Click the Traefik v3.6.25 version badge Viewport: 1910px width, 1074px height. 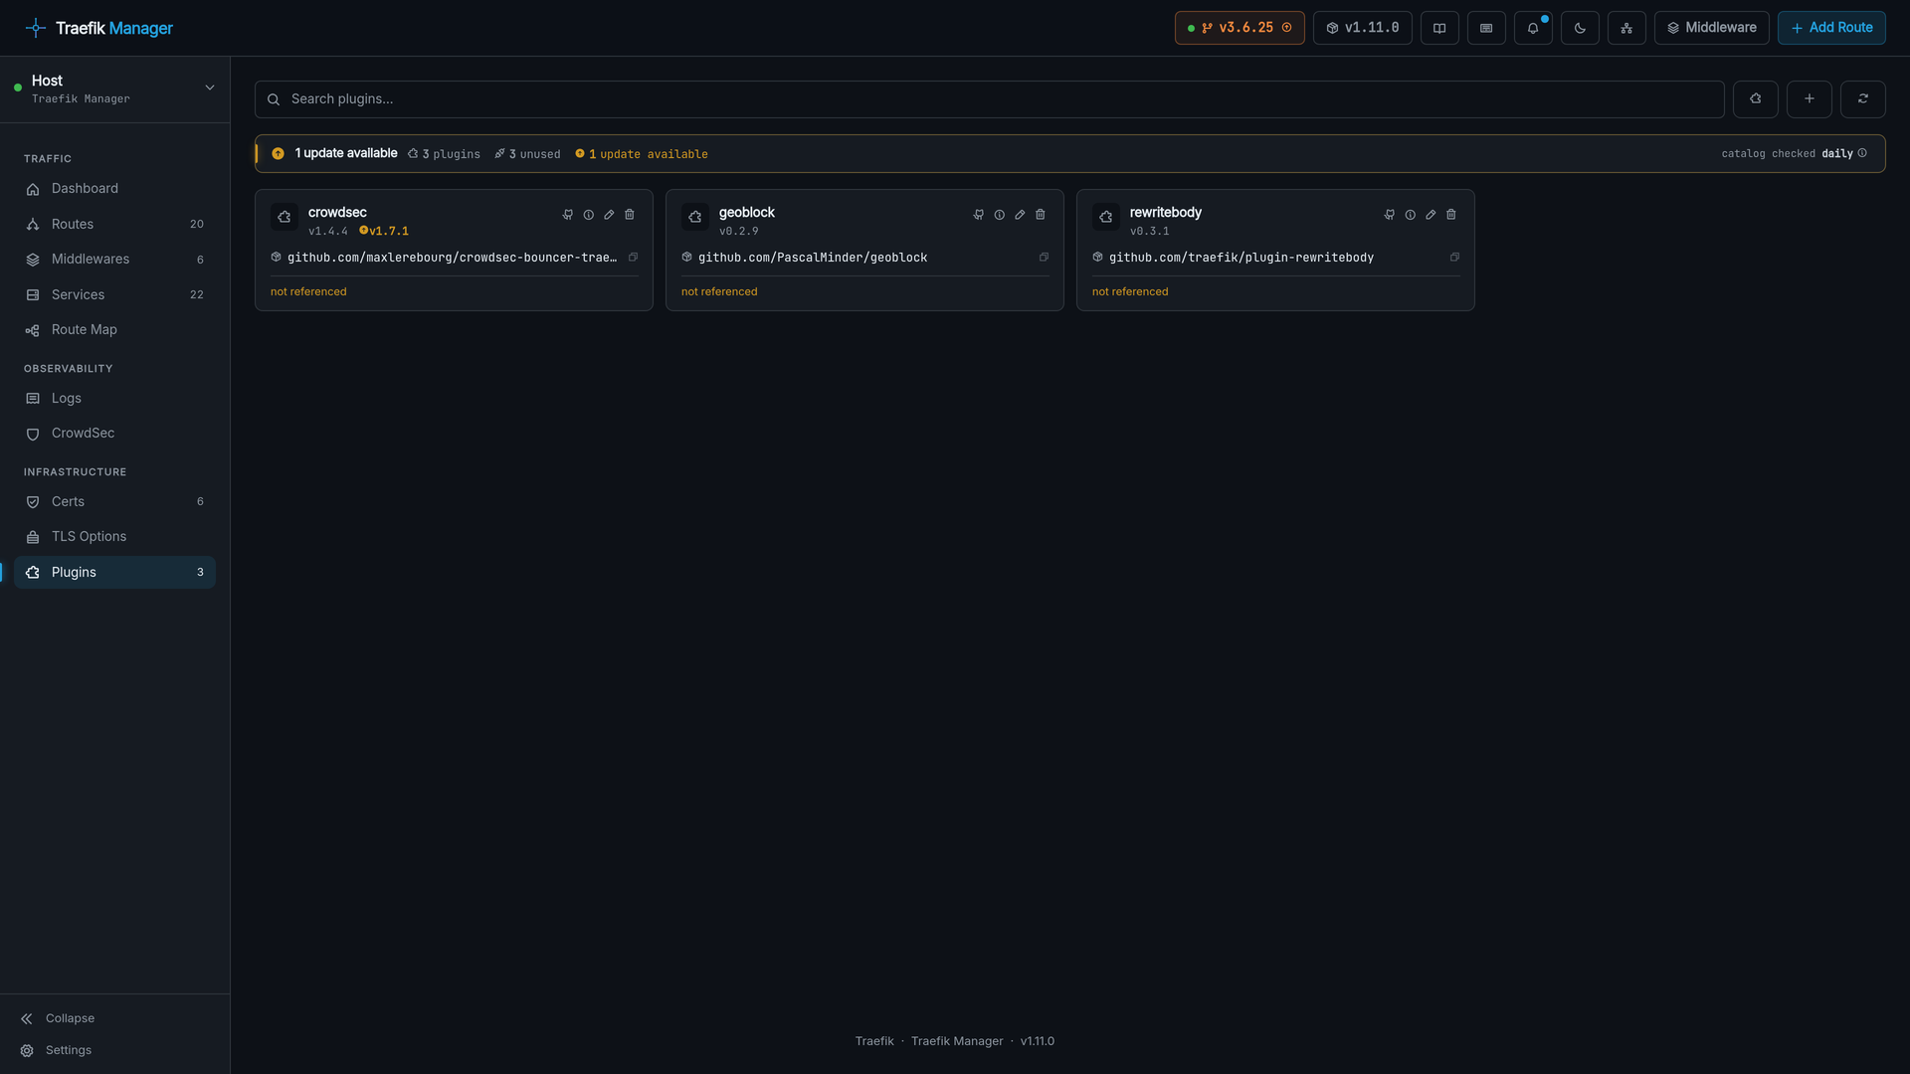pyautogui.click(x=1240, y=28)
